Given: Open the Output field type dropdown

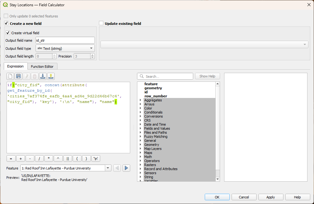Looking at the screenshot, I should click(65, 48).
